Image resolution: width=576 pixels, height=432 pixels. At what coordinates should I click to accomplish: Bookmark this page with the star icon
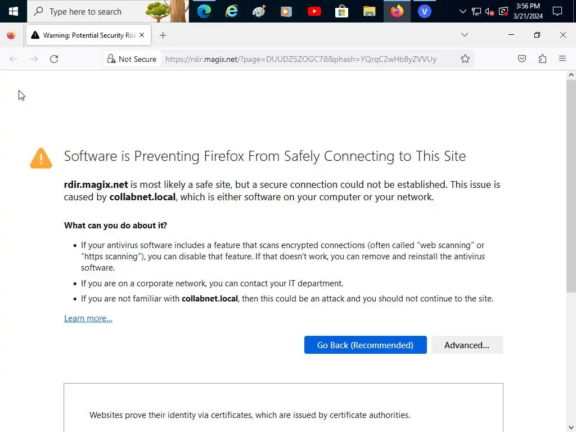coord(465,59)
